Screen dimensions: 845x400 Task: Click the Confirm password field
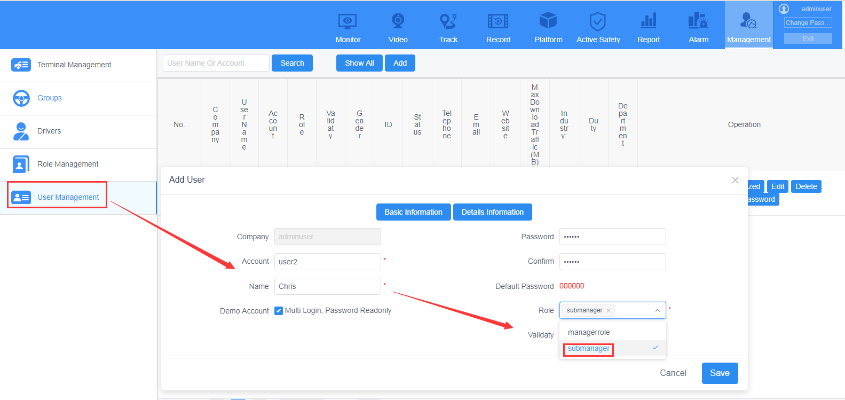point(613,262)
